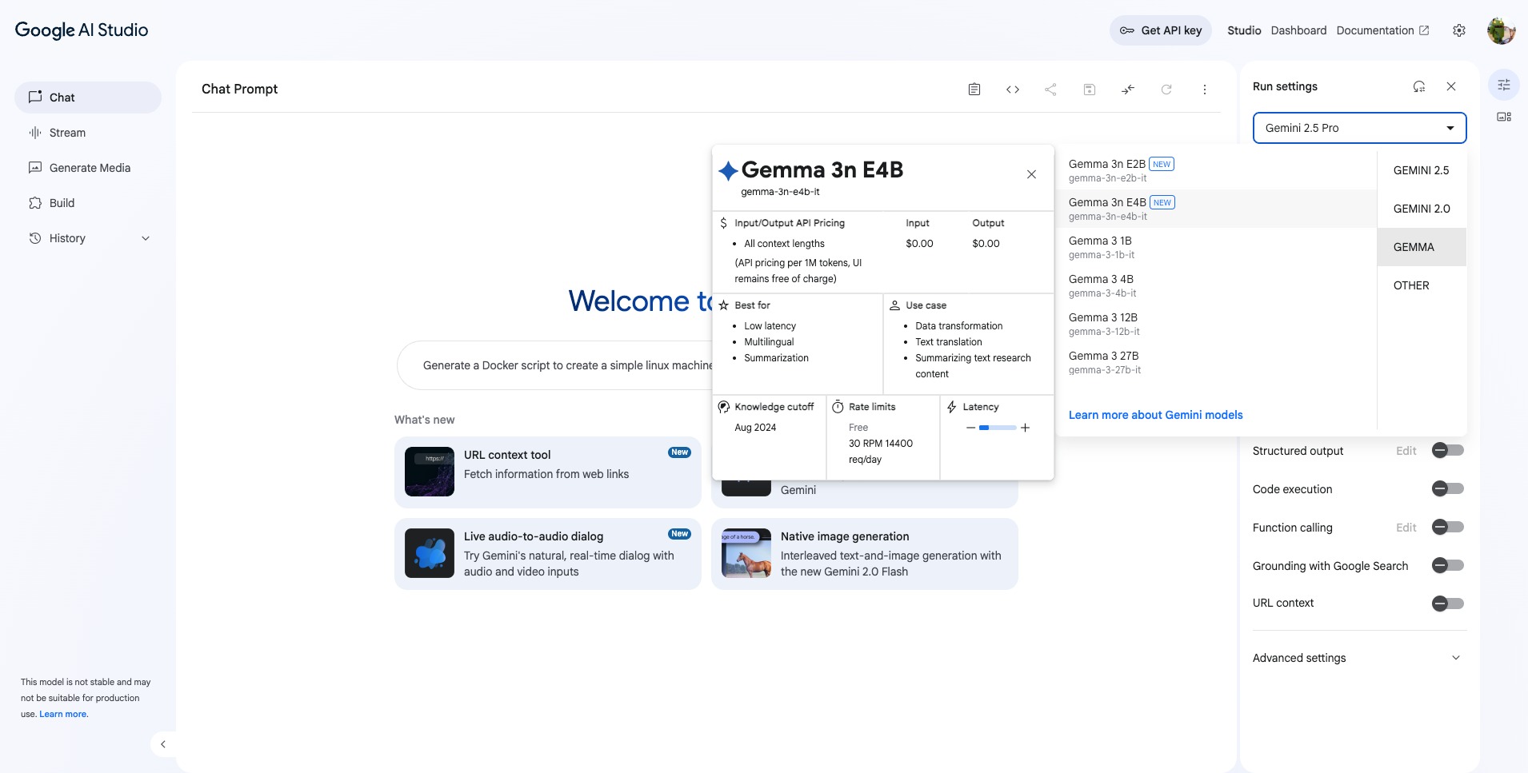Click the refresh/clear chat icon
1528x773 pixels.
tap(1166, 90)
